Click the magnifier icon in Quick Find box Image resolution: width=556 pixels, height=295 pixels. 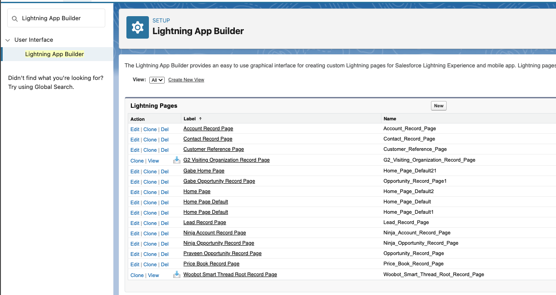[x=15, y=18]
